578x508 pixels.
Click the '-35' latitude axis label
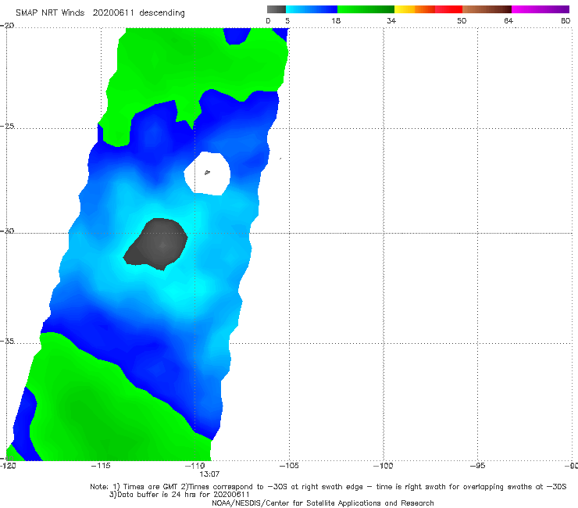(x=7, y=341)
